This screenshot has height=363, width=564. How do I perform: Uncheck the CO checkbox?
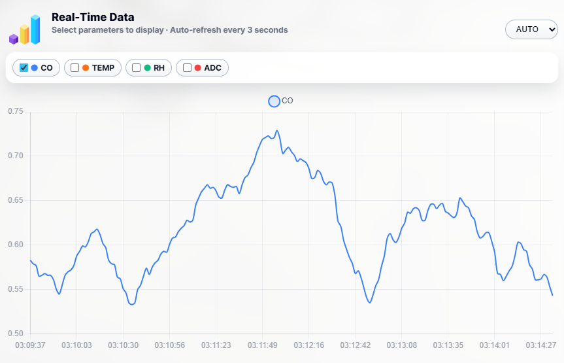(x=24, y=68)
